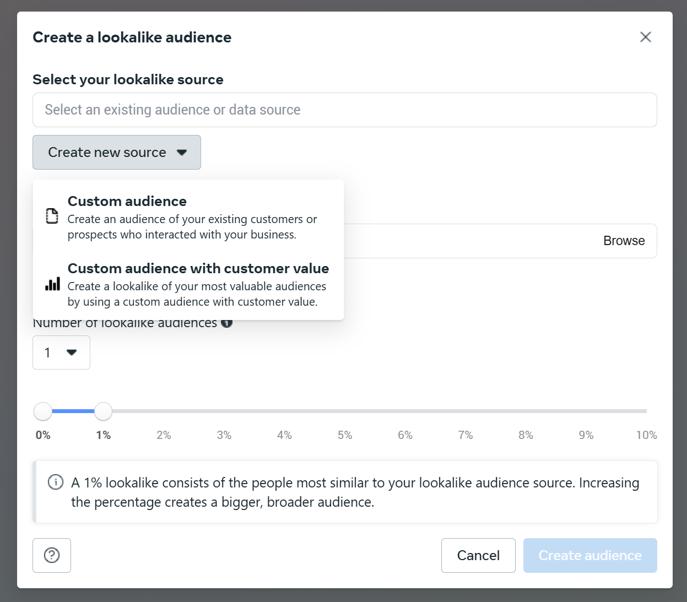
Task: Click the customer value bar chart icon
Action: pos(52,284)
